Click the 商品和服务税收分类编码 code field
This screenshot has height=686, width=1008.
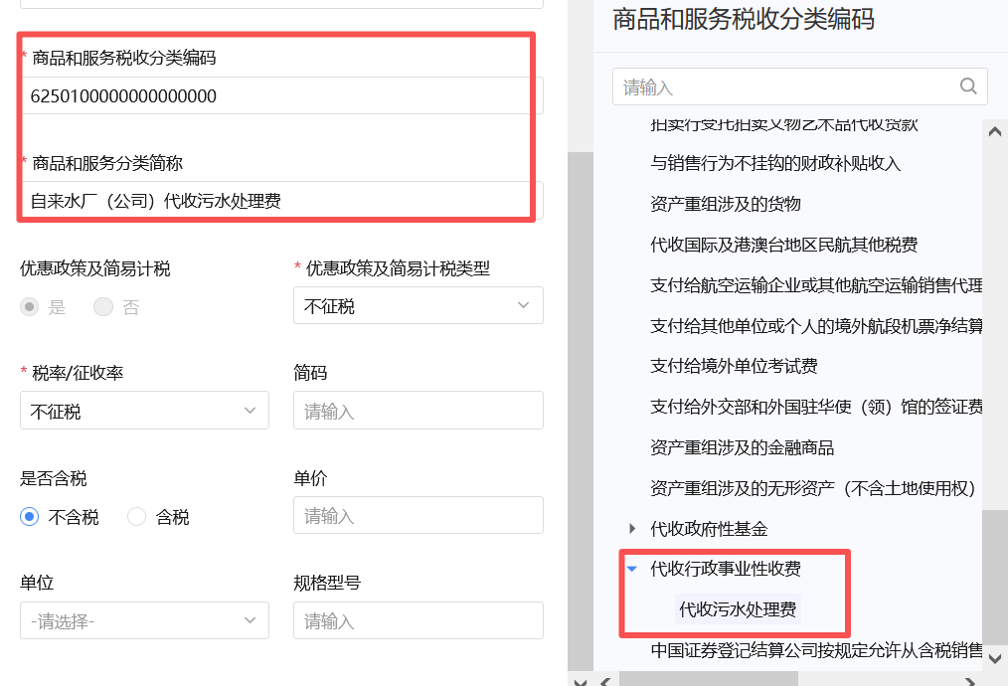[273, 96]
